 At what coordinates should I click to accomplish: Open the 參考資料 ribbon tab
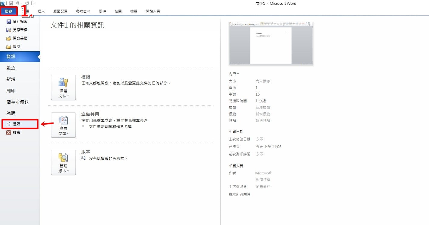(x=83, y=11)
